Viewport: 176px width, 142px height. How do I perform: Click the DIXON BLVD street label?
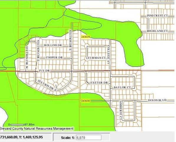click(157, 100)
